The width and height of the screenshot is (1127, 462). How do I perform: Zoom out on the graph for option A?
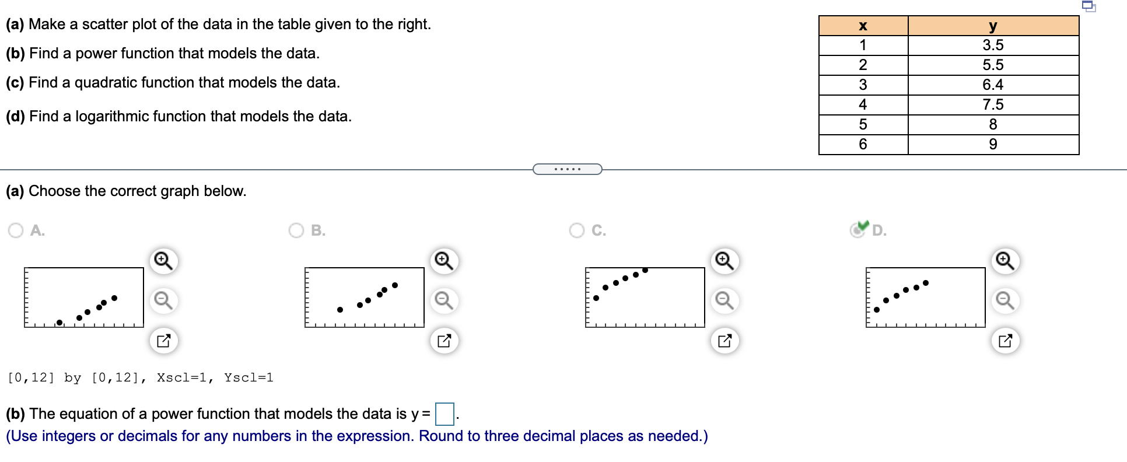(163, 300)
